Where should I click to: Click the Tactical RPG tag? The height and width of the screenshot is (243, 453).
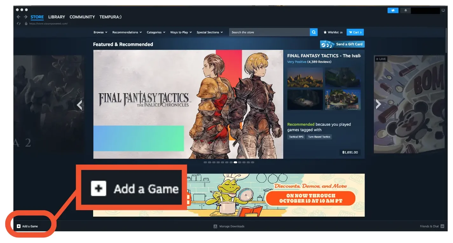pos(296,137)
